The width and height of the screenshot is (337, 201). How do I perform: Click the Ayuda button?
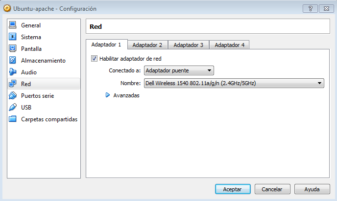(x=312, y=189)
